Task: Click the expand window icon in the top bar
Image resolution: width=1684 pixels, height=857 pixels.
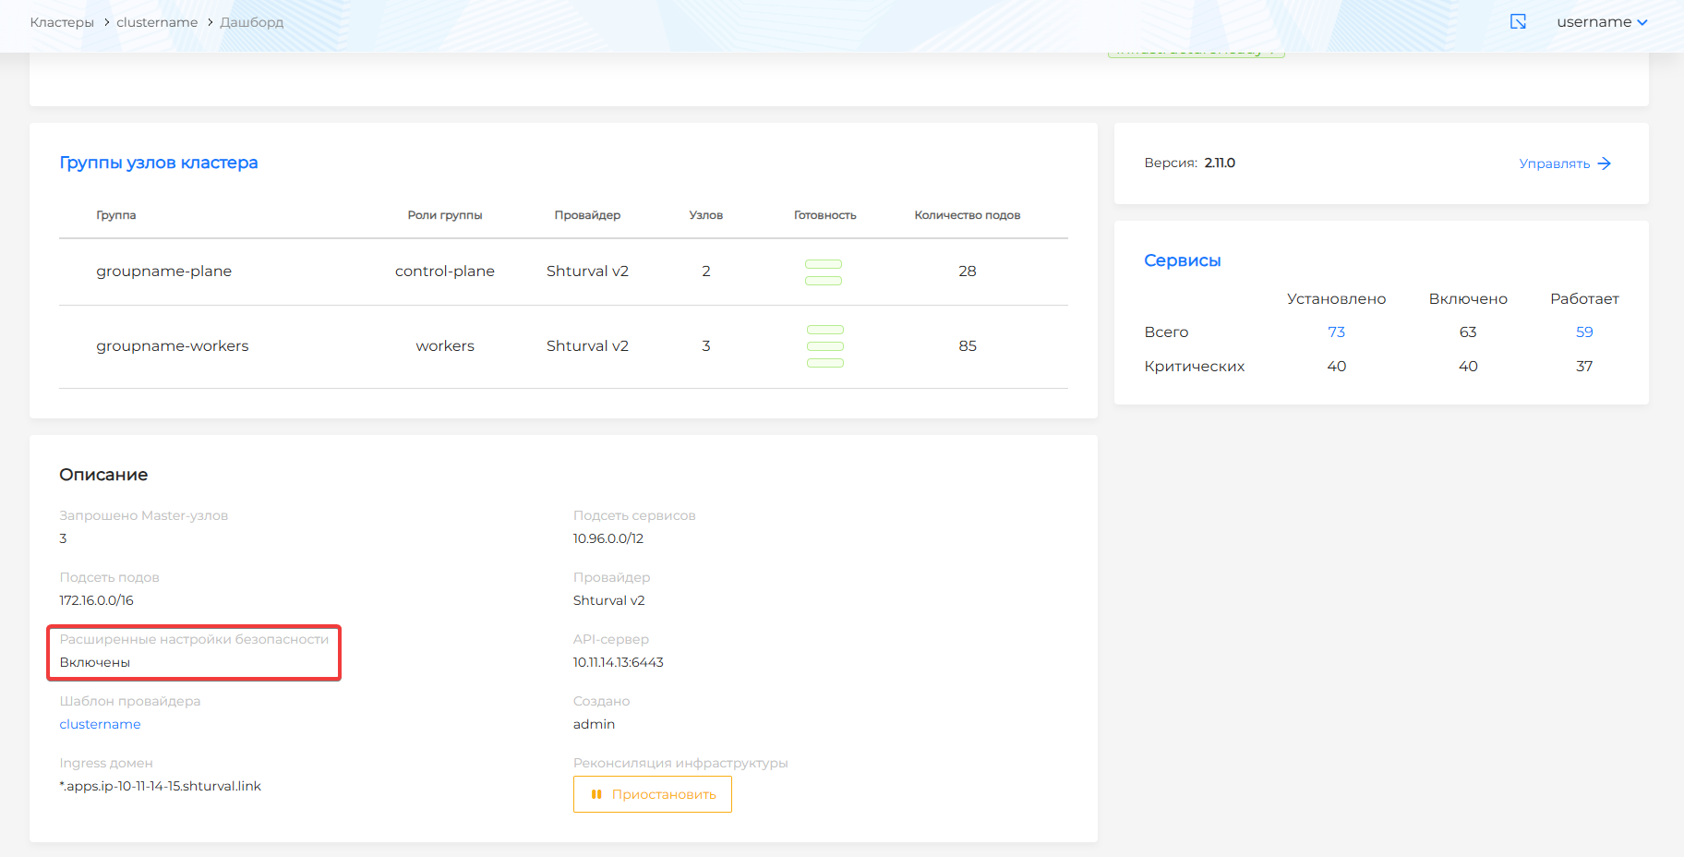Action: click(1518, 20)
